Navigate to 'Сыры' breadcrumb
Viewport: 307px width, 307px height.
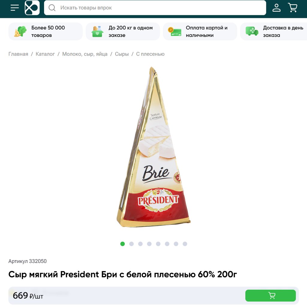122,54
